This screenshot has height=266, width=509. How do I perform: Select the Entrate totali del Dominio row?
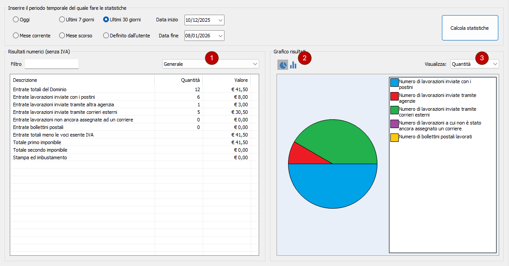82,89
